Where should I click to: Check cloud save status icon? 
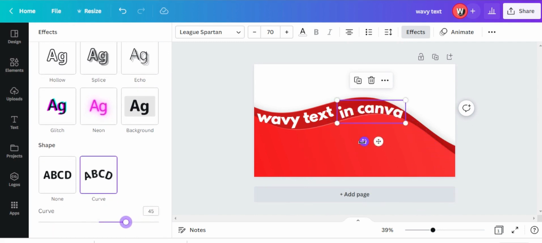pyautogui.click(x=164, y=11)
